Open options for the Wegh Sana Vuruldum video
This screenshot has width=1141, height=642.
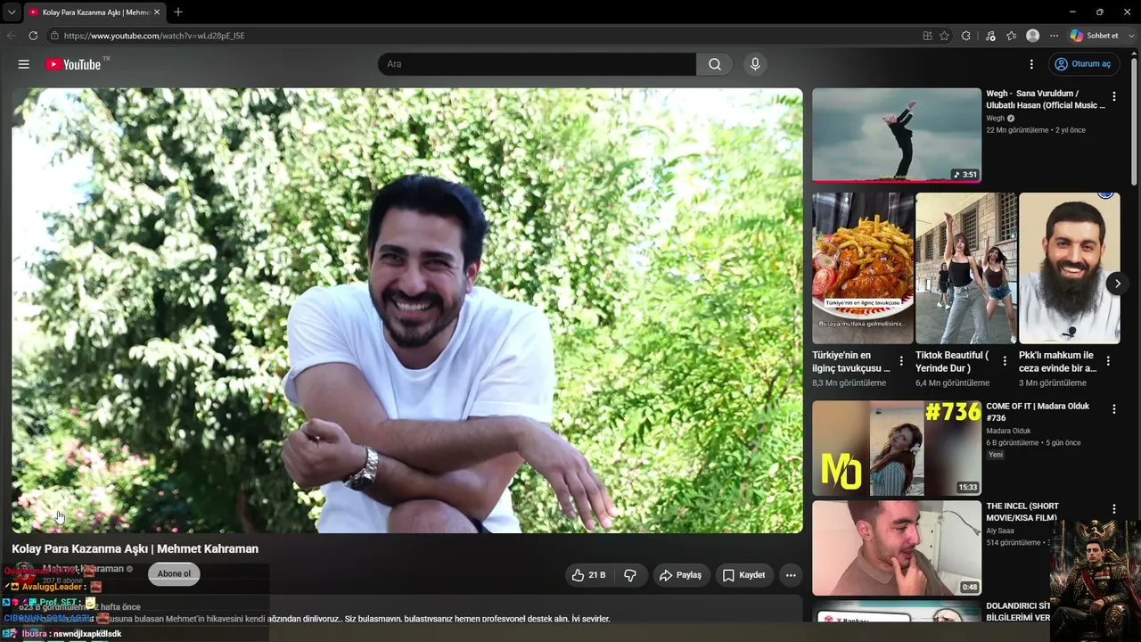tap(1113, 96)
